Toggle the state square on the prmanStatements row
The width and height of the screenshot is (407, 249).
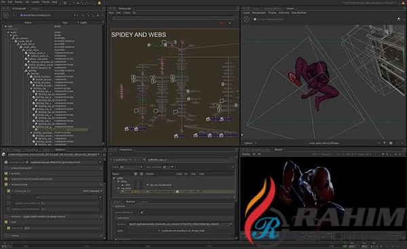pos(6,168)
